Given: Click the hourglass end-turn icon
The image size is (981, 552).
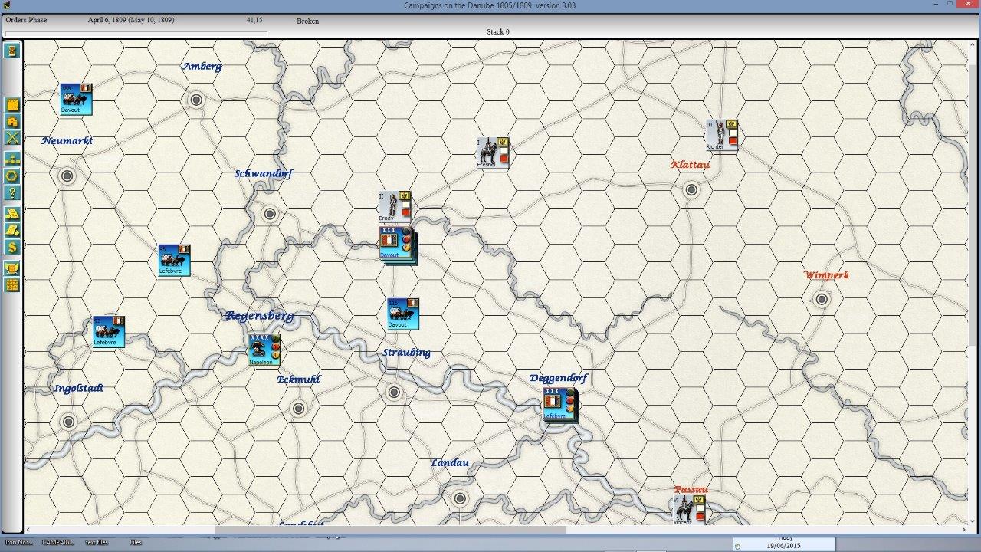Looking at the screenshot, I should click(x=11, y=51).
